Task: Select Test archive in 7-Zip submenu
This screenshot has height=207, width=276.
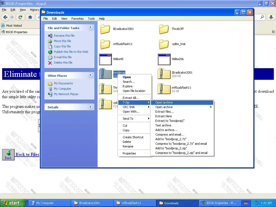Action: coord(182,125)
